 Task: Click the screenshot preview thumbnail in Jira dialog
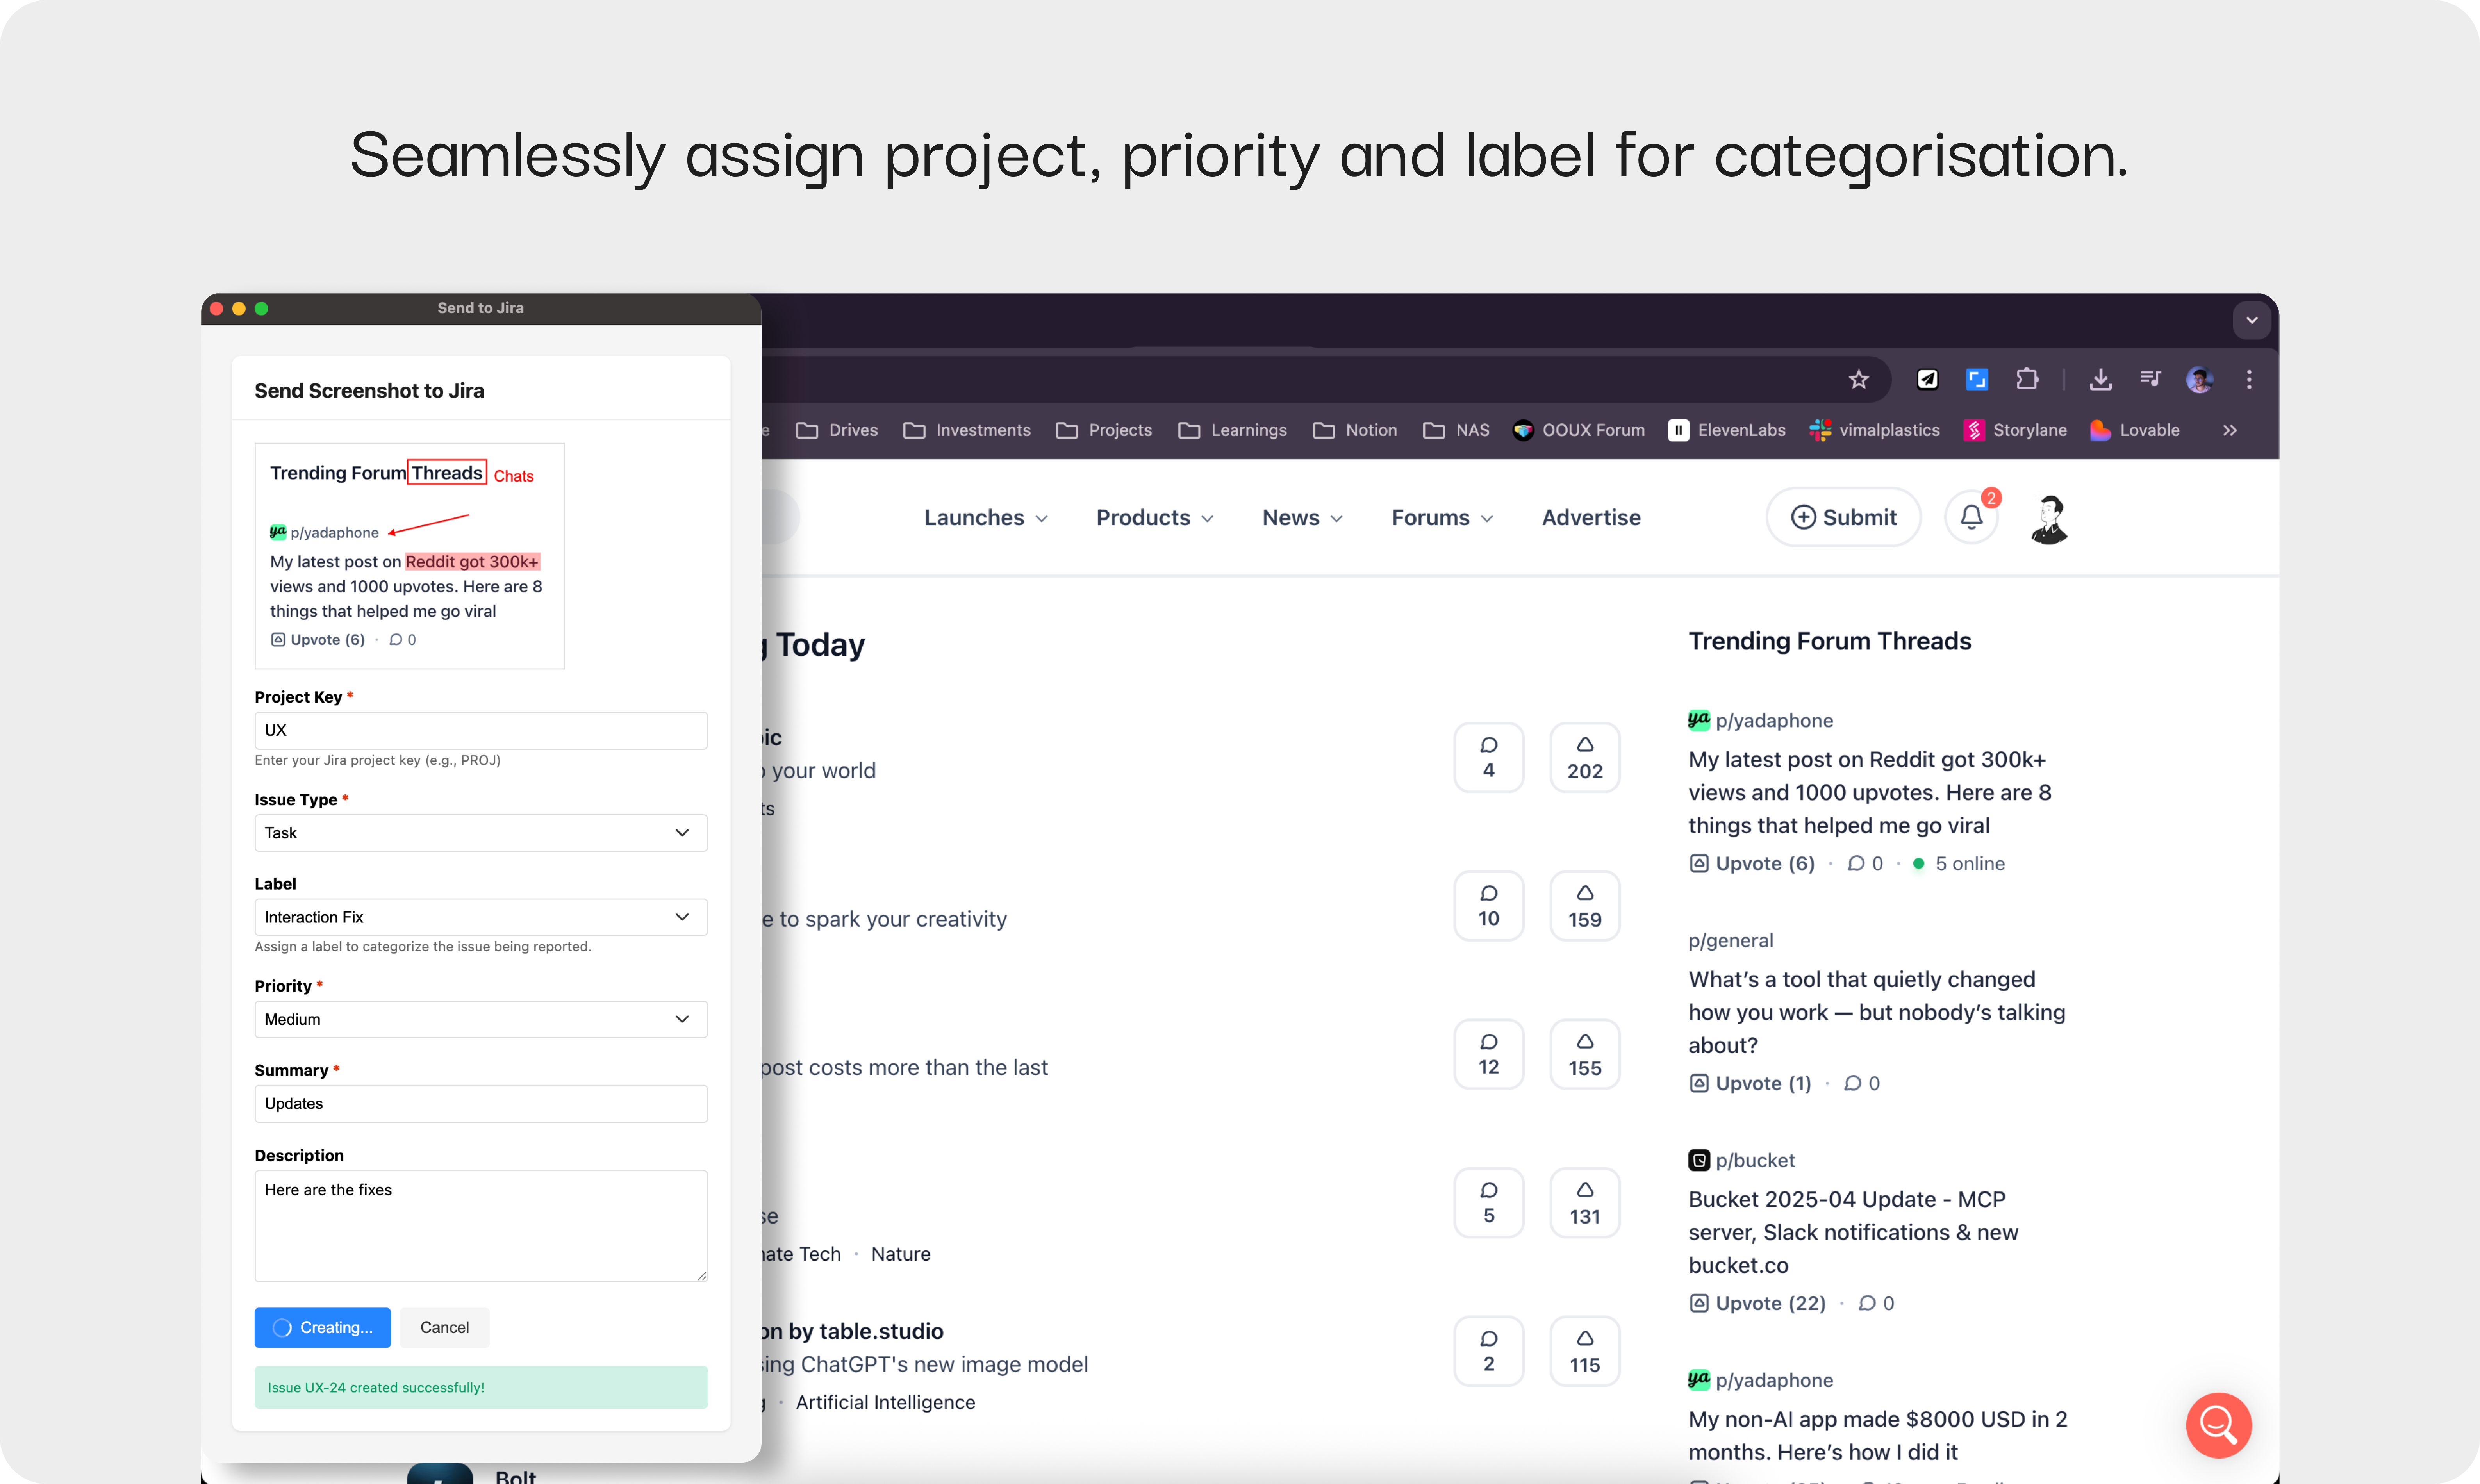point(410,556)
